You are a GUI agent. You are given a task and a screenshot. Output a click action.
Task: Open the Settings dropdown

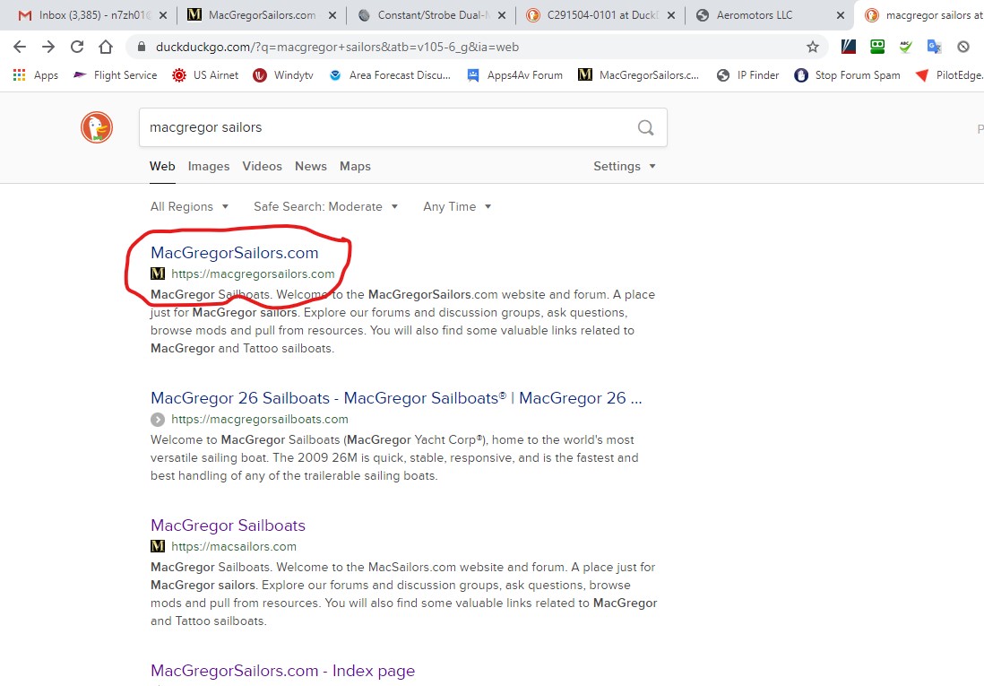625,167
